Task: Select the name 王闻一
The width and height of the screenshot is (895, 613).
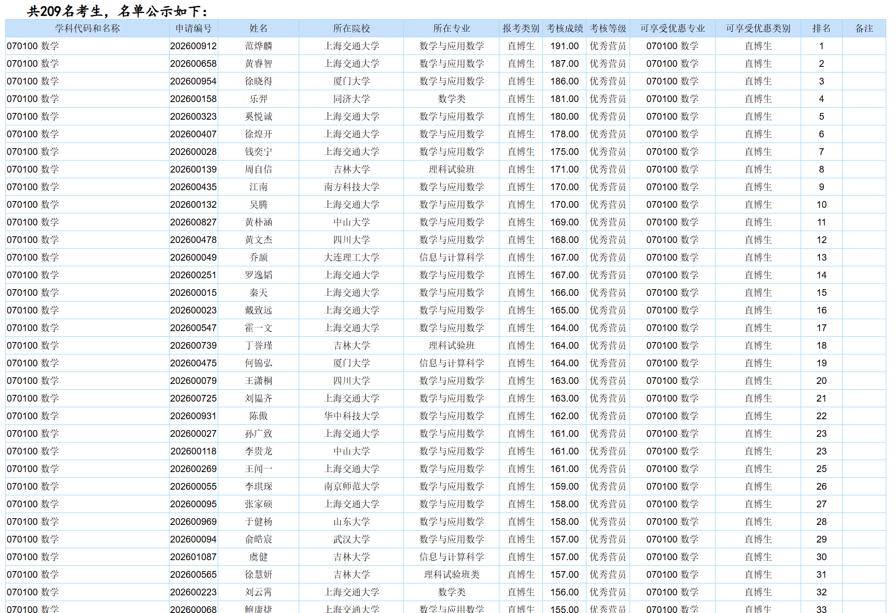Action: 258,469
